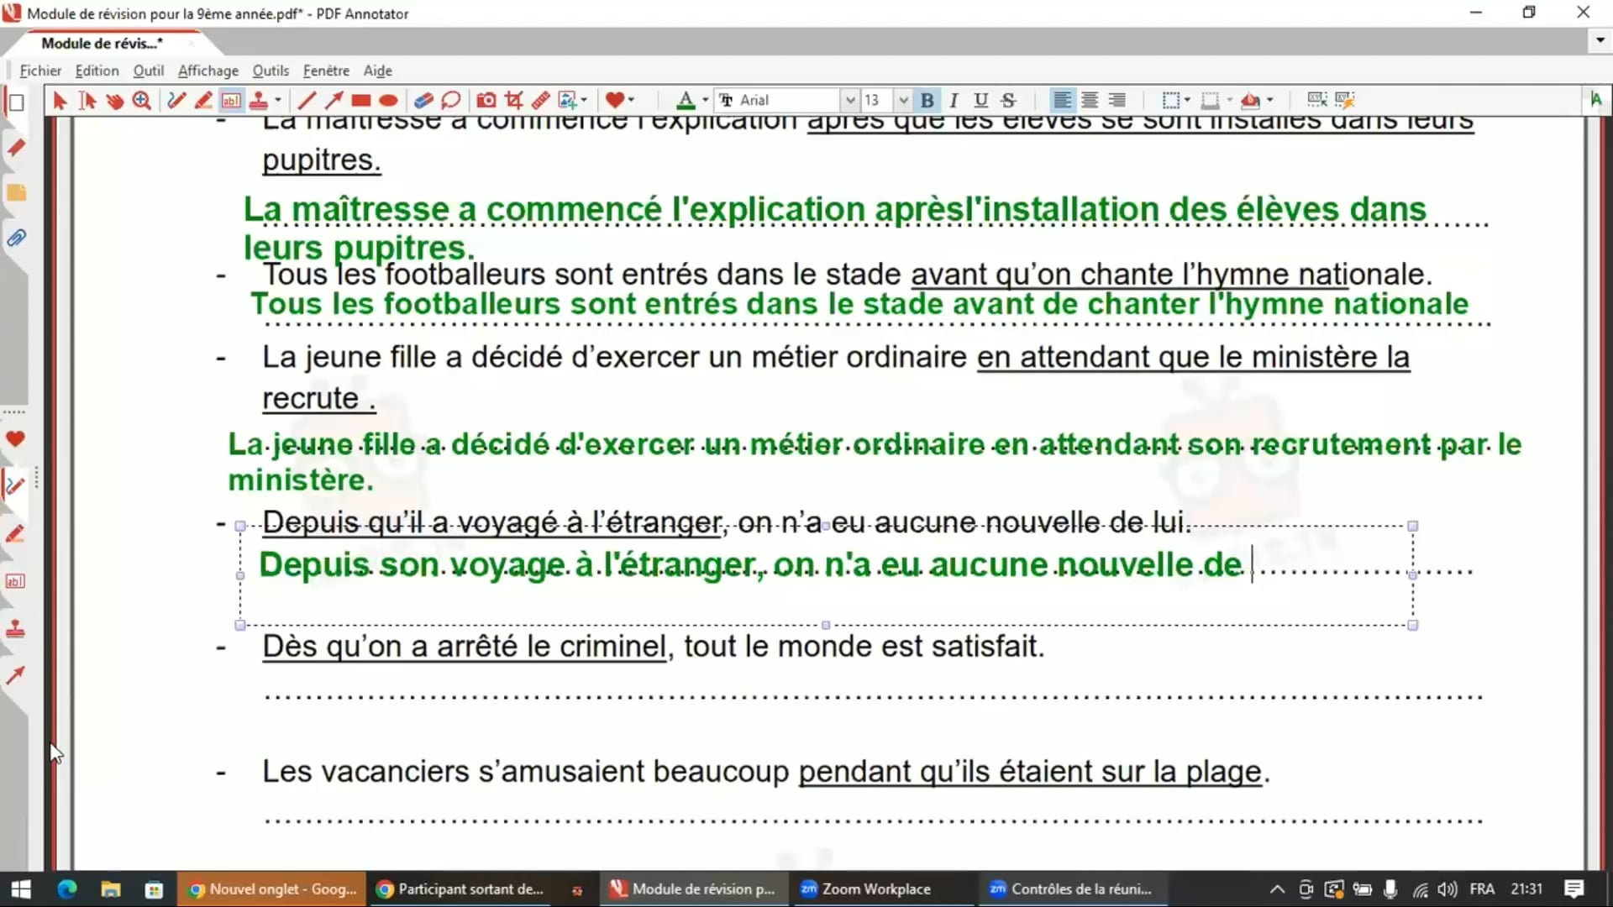Open the Arial font name dropdown

[x=850, y=101]
